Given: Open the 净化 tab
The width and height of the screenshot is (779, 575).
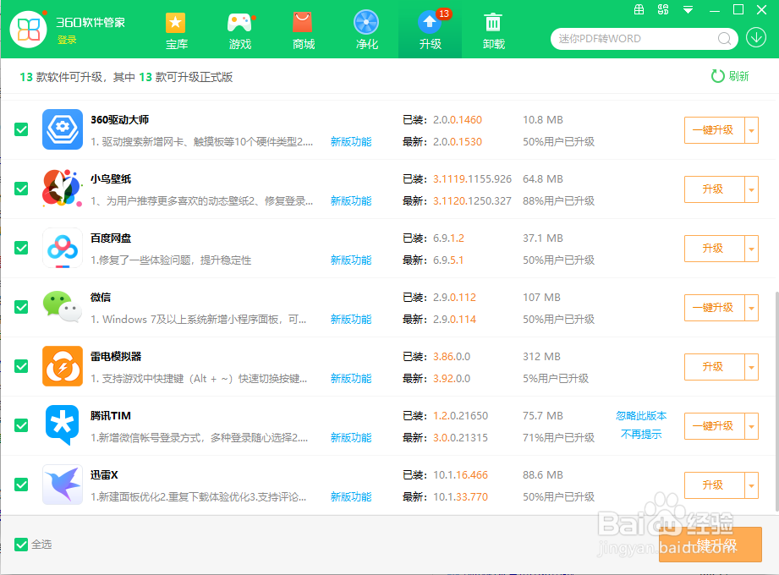Looking at the screenshot, I should click(x=366, y=30).
